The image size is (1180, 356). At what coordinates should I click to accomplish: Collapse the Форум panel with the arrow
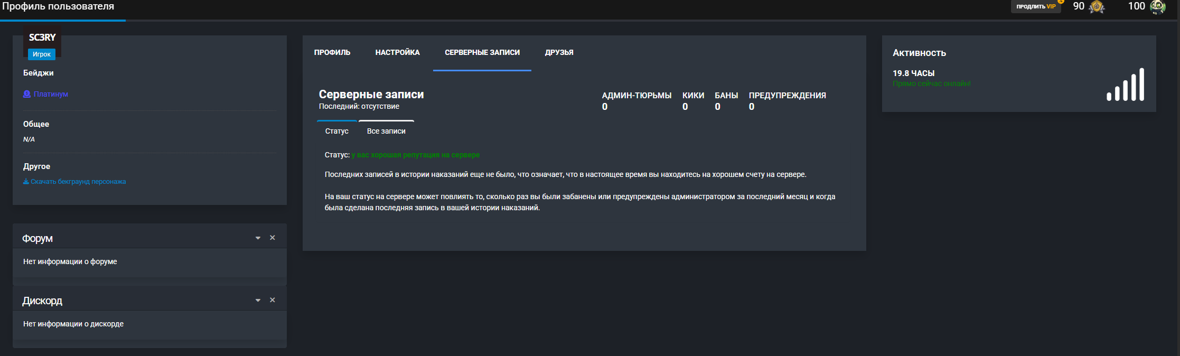(x=258, y=238)
